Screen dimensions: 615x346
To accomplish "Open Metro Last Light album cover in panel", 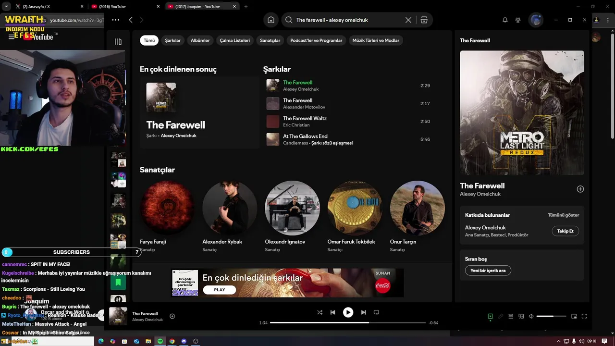I will (x=522, y=113).
